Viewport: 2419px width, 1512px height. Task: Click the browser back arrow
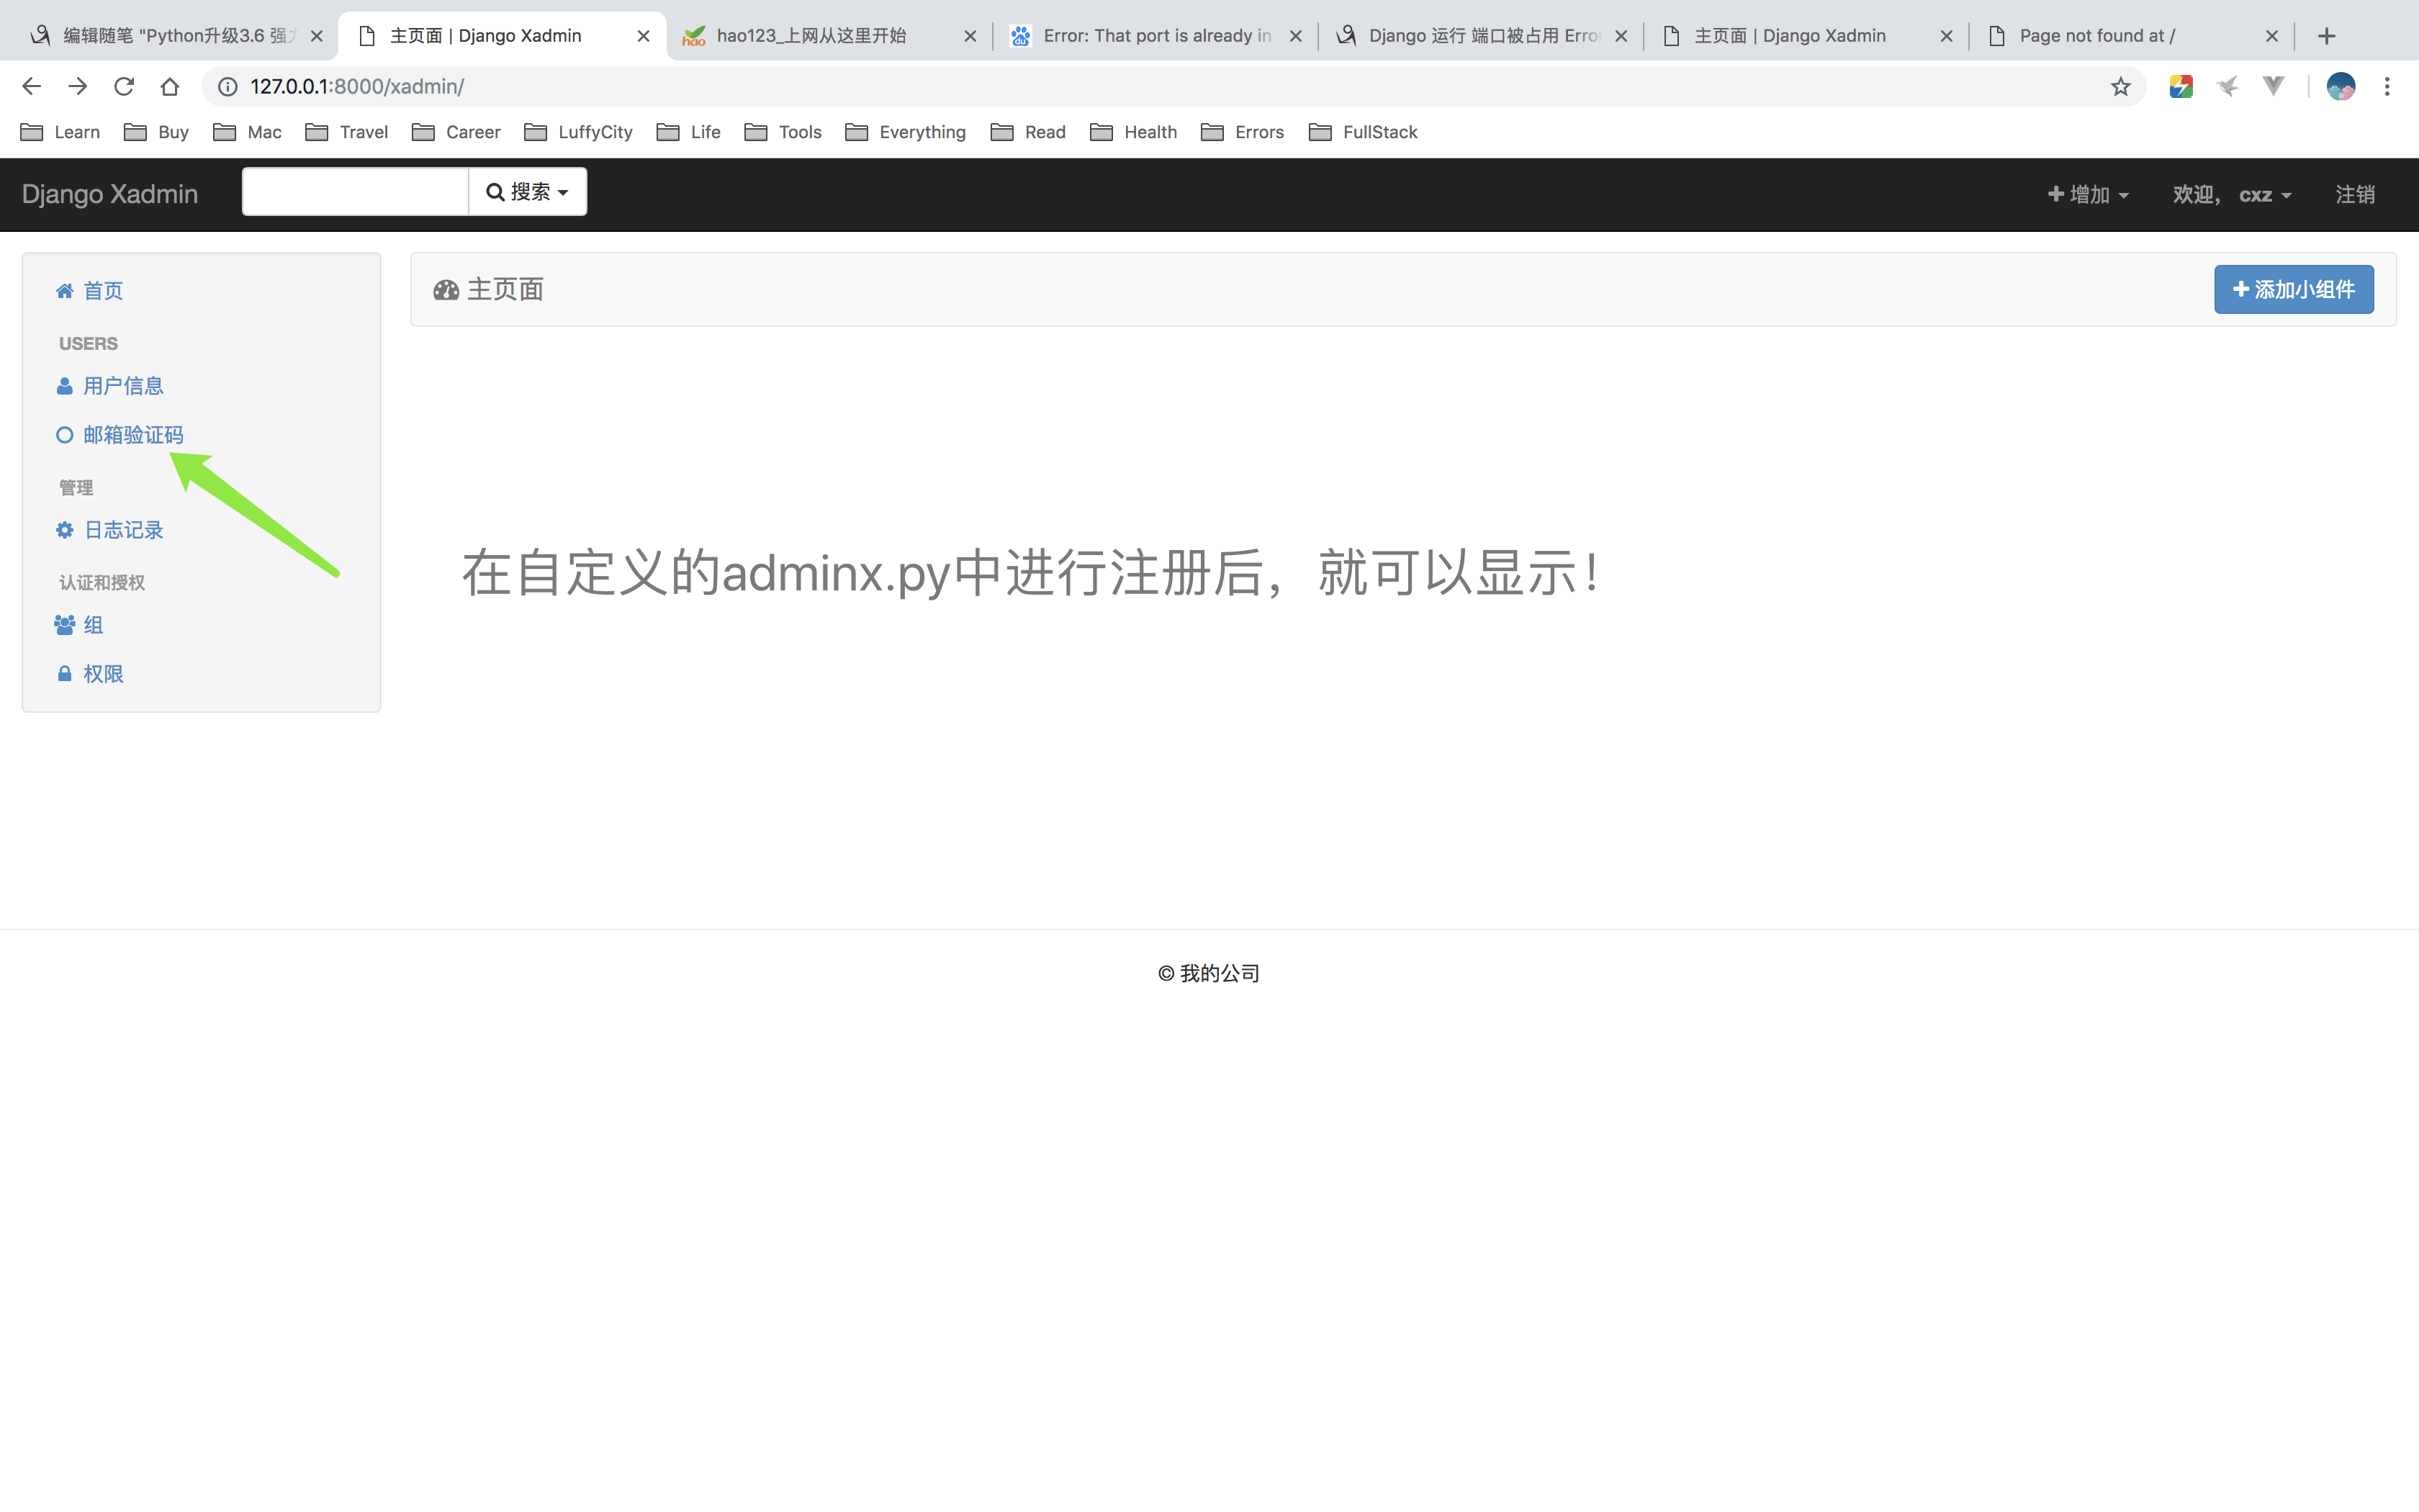32,87
